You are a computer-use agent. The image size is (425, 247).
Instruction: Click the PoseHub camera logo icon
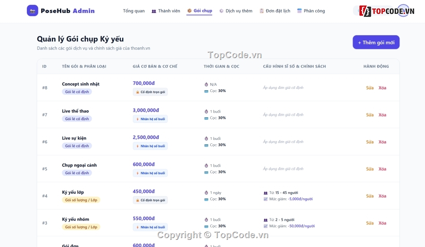(33, 11)
